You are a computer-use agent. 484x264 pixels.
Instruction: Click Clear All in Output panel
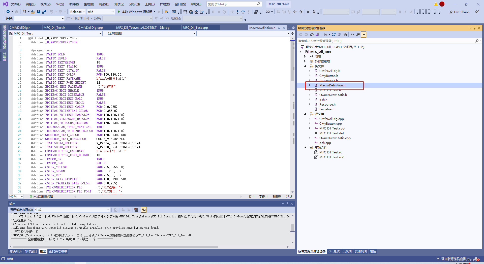point(136,210)
